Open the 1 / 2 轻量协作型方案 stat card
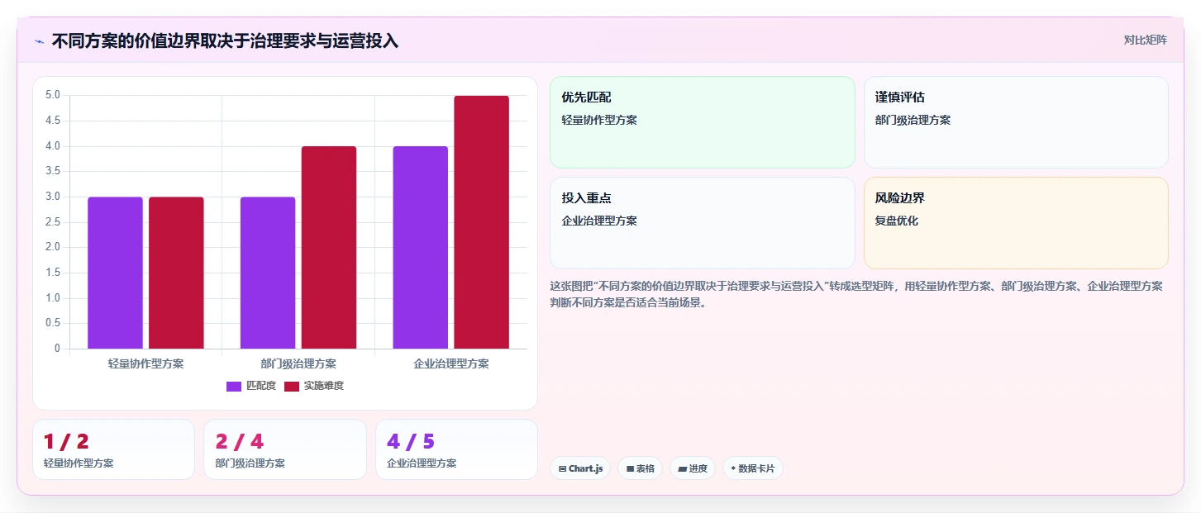This screenshot has width=1201, height=513. (x=114, y=449)
